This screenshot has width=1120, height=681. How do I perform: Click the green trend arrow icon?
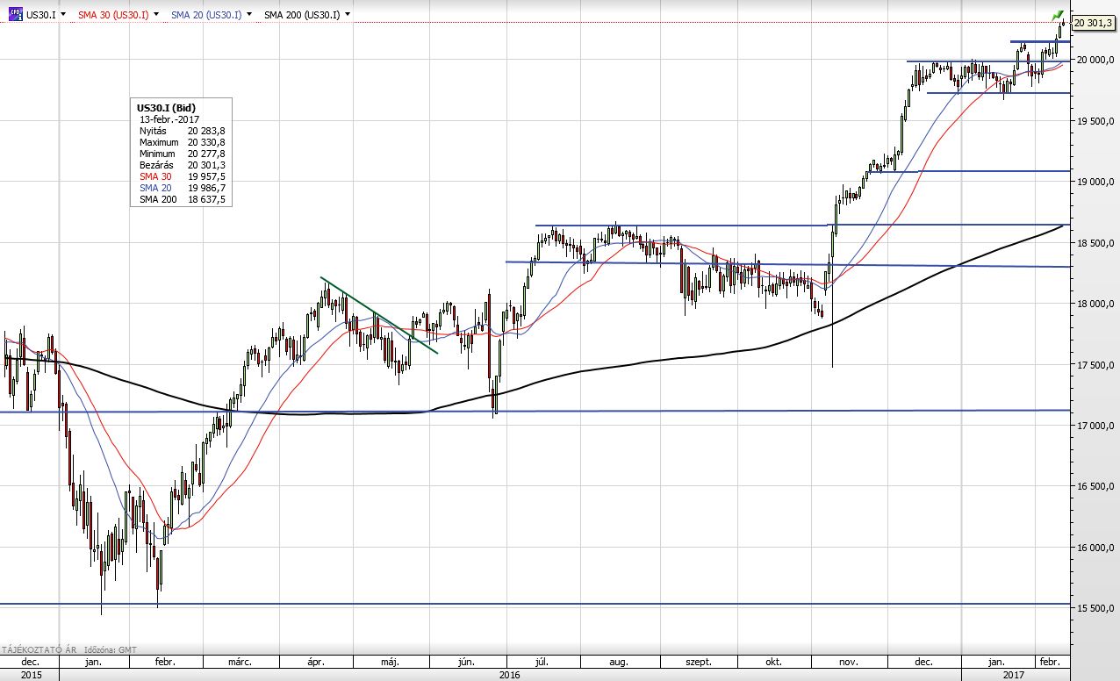[x=1058, y=16]
